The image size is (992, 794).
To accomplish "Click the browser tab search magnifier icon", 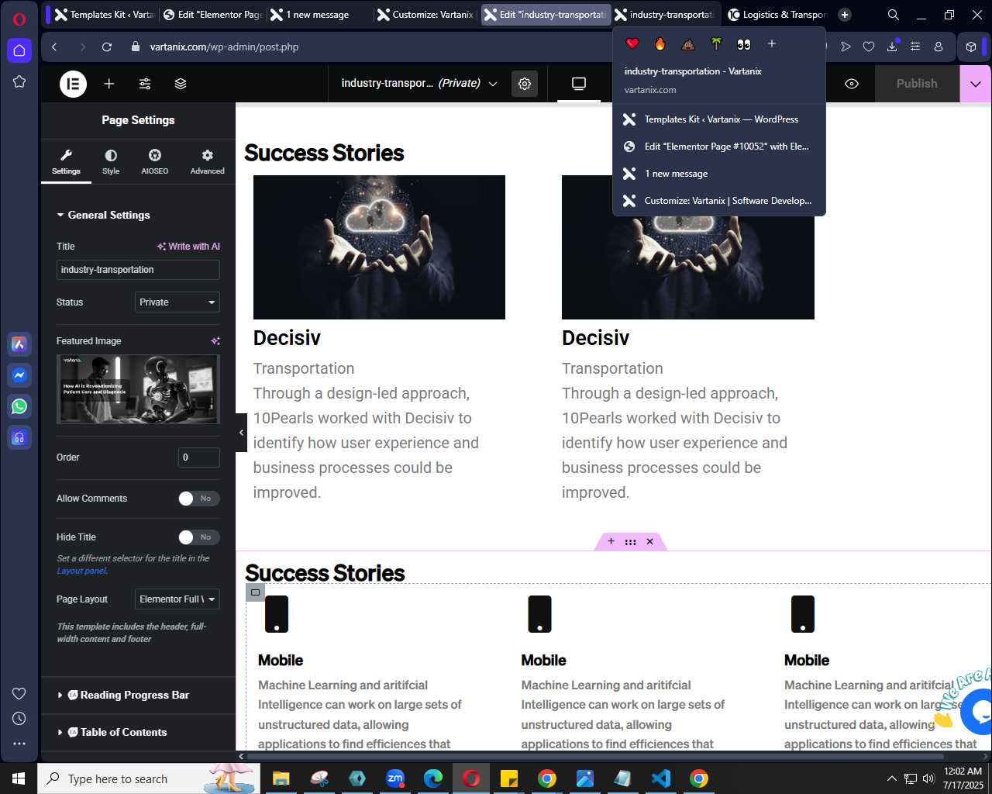I will pyautogui.click(x=894, y=15).
